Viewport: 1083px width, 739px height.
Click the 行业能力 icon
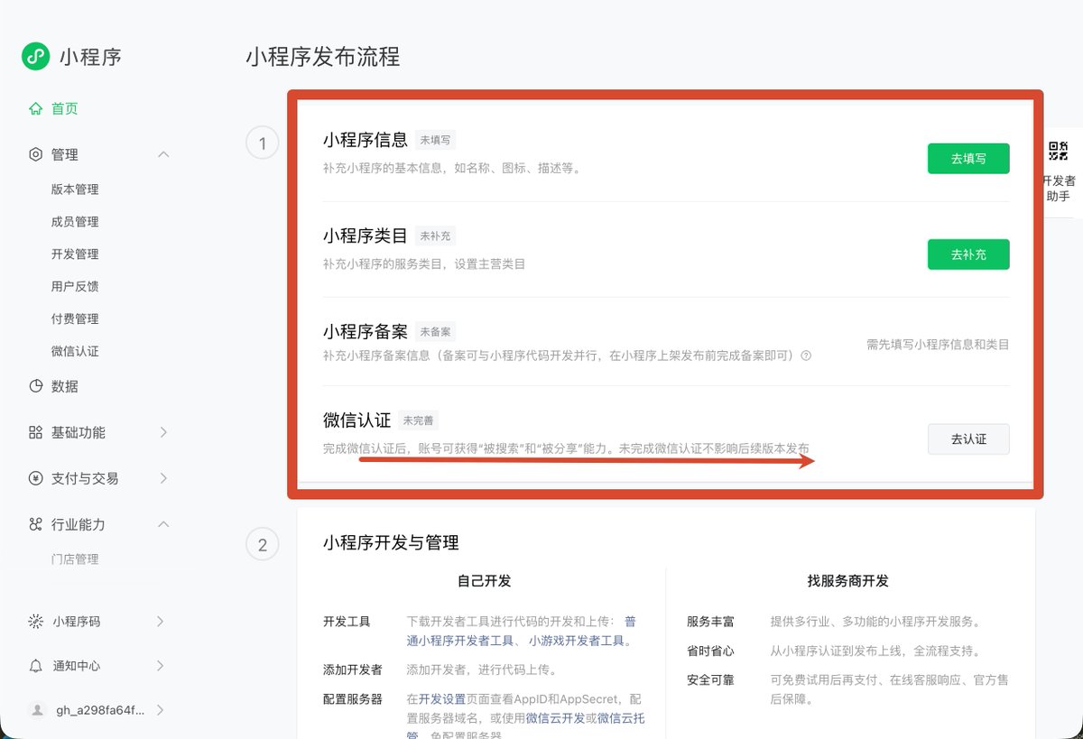(x=35, y=524)
